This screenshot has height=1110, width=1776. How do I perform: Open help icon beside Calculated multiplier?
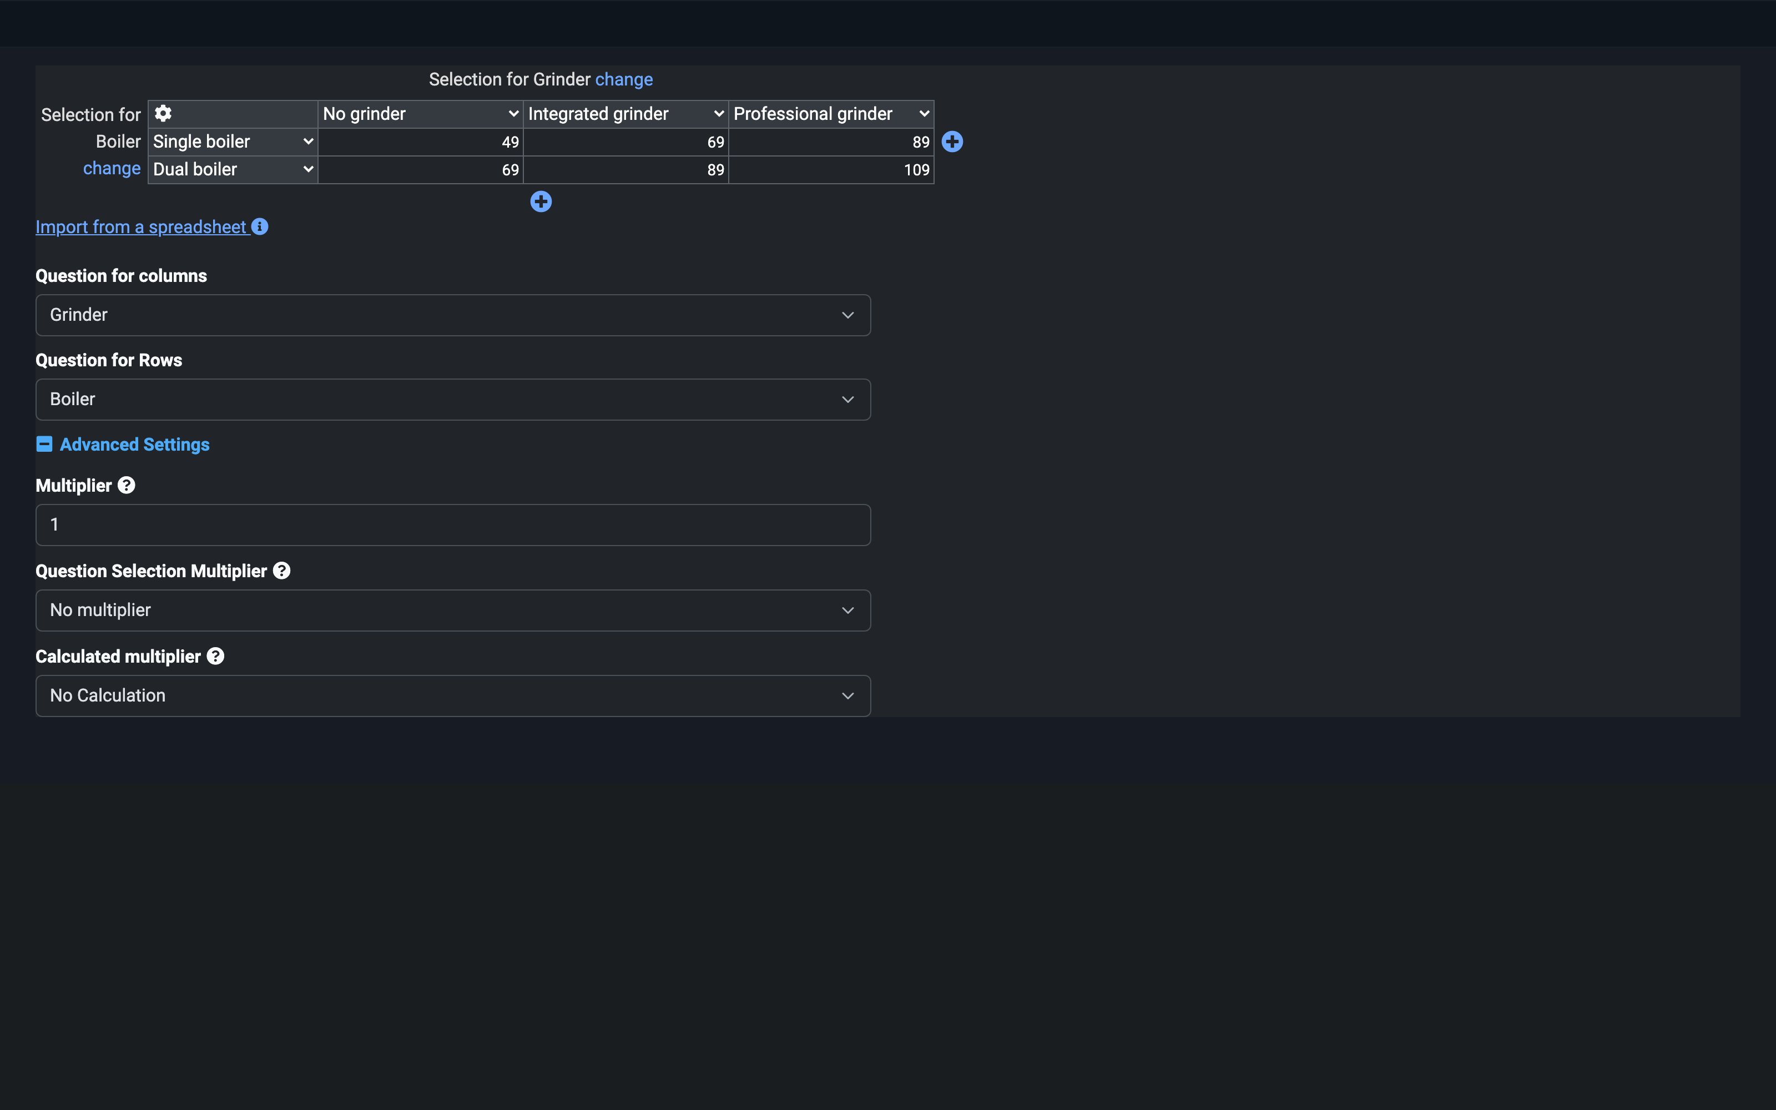215,657
